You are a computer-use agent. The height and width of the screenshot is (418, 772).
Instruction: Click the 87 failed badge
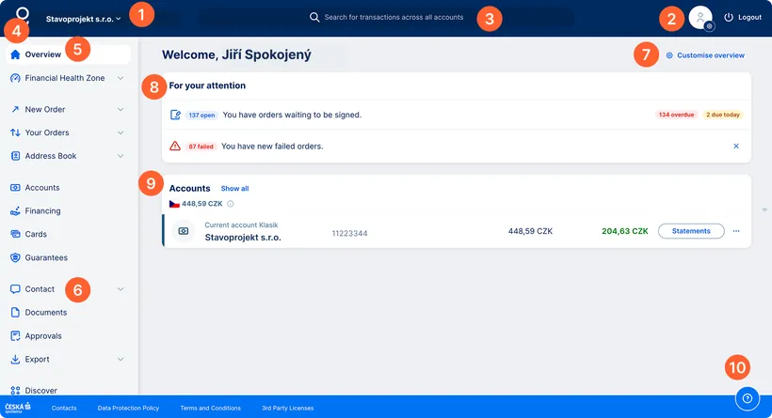coord(201,147)
